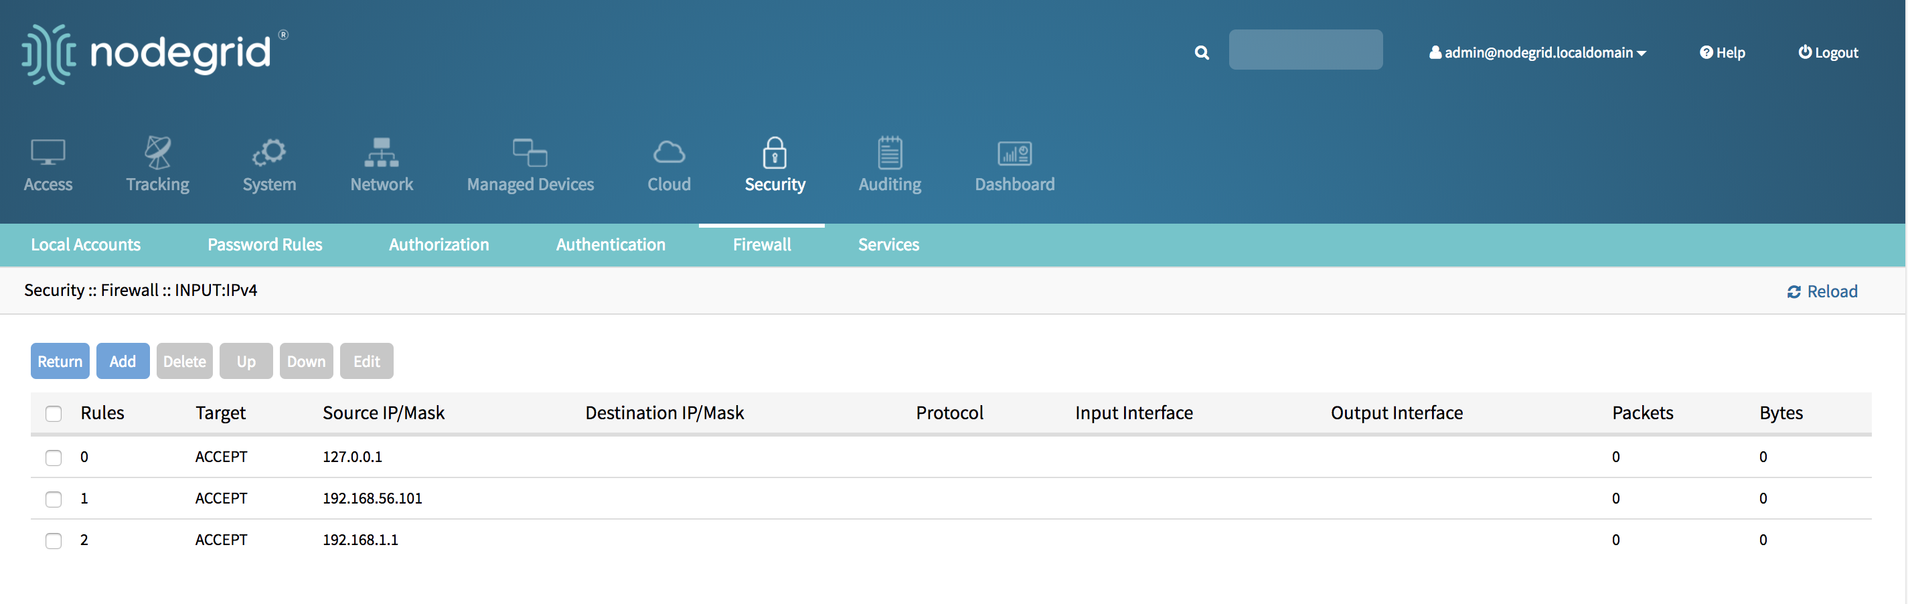Check the box for rule 0
1908x604 pixels.
tap(54, 457)
